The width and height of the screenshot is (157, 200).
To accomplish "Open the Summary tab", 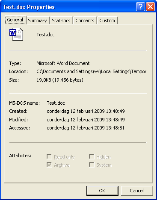I will [x=37, y=21].
